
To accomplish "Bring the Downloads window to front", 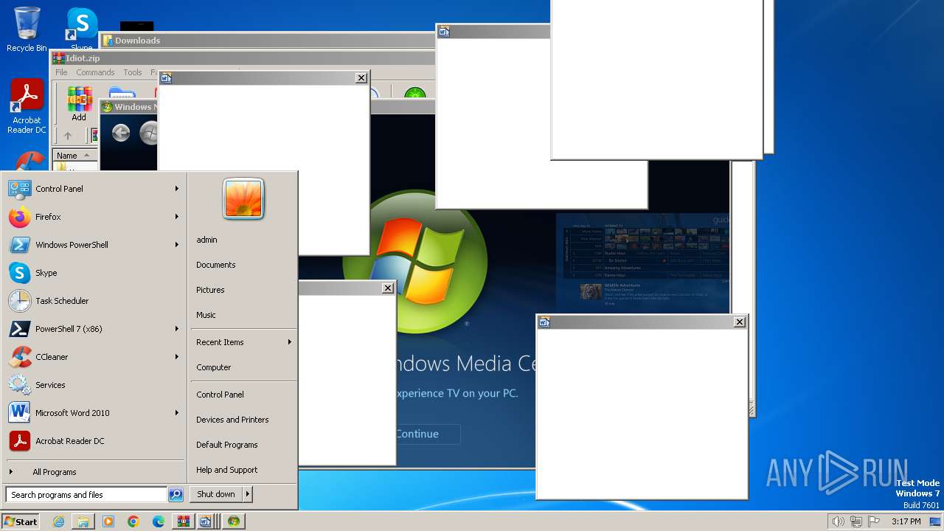I will [268, 41].
